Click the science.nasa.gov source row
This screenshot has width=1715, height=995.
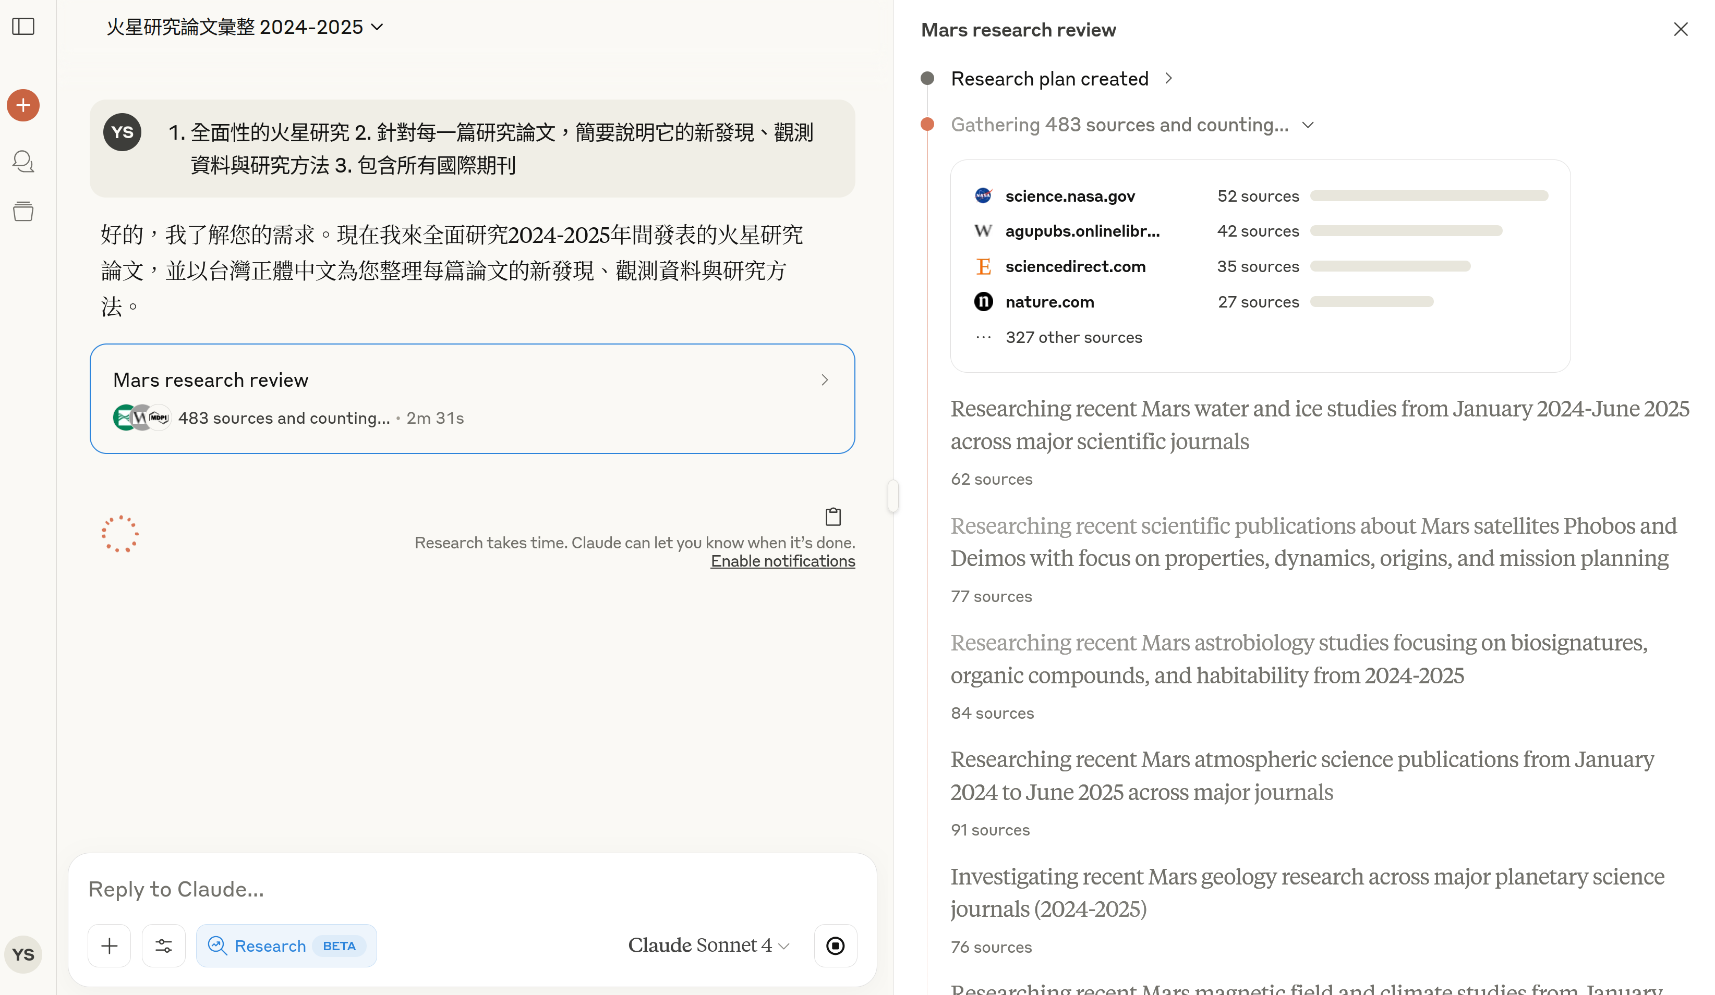tap(1070, 196)
